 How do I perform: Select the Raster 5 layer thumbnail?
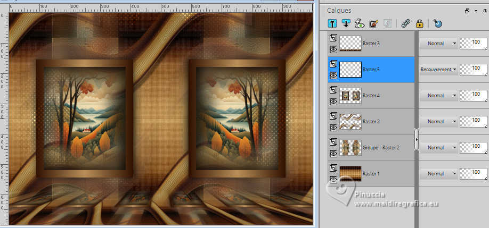(350, 70)
